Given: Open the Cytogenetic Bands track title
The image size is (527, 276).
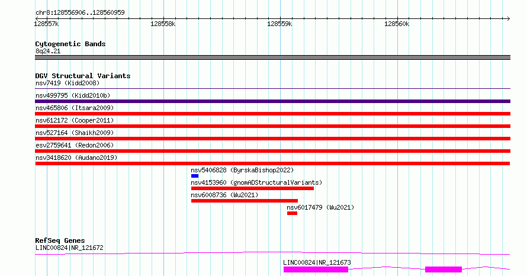Looking at the screenshot, I should click(x=70, y=44).
